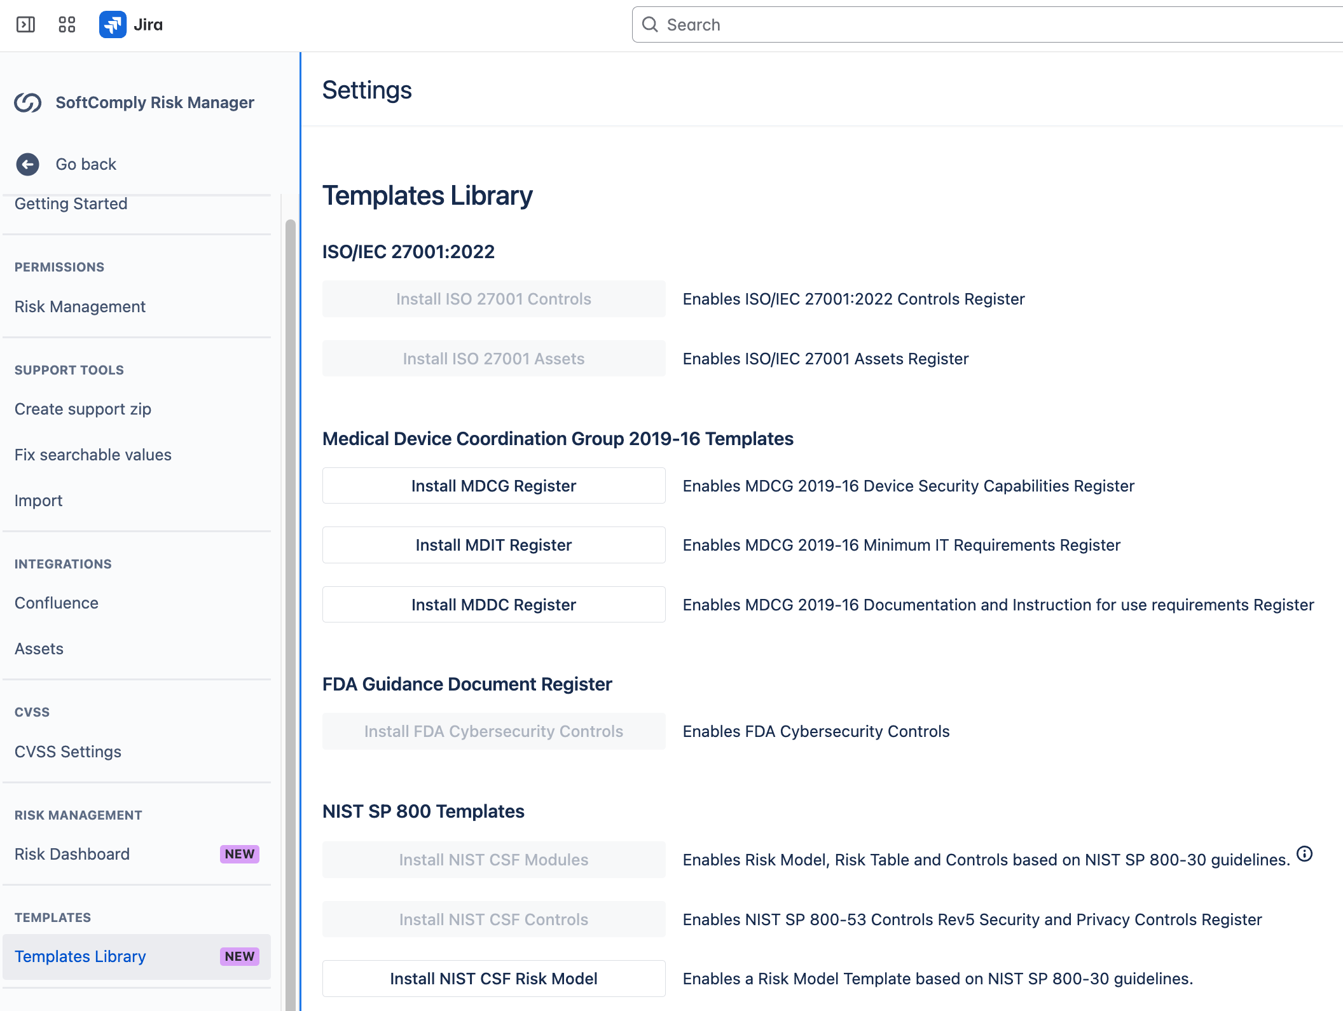Click the search magnifier icon
1343x1011 pixels.
[650, 25]
